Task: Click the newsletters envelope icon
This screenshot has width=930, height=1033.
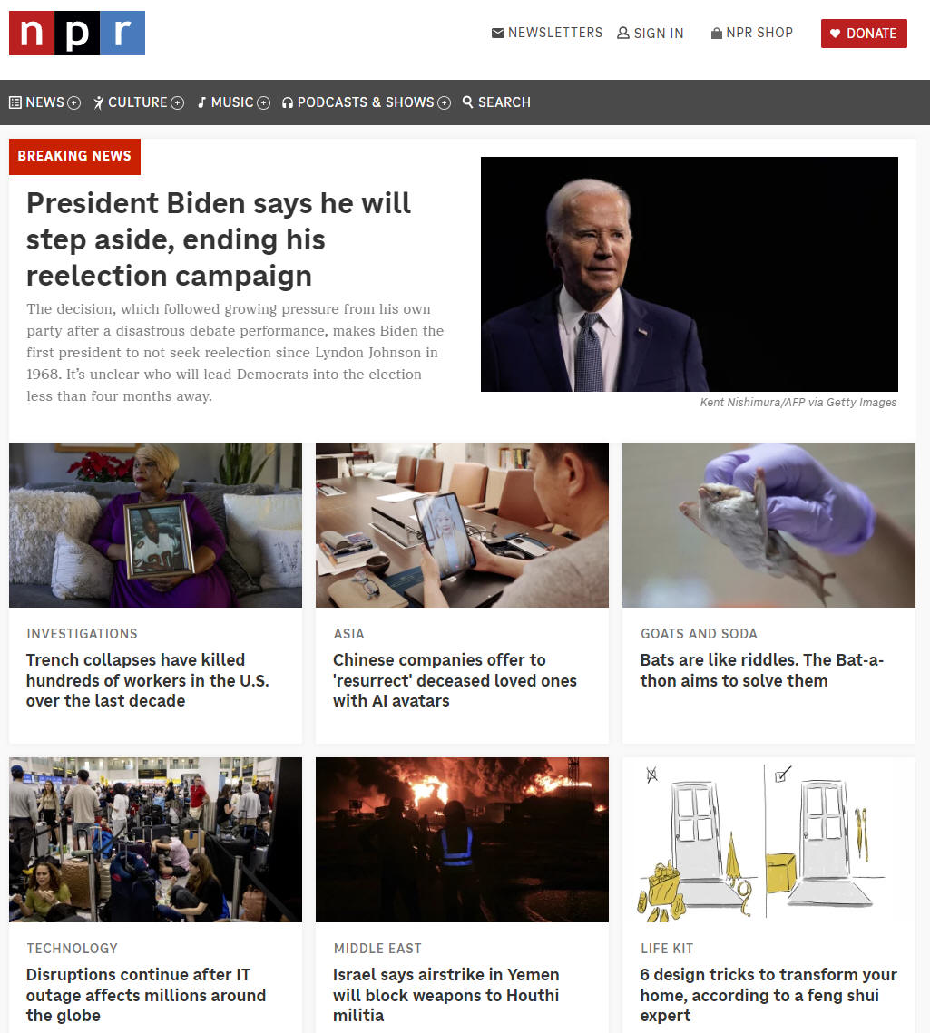Action: [x=497, y=33]
